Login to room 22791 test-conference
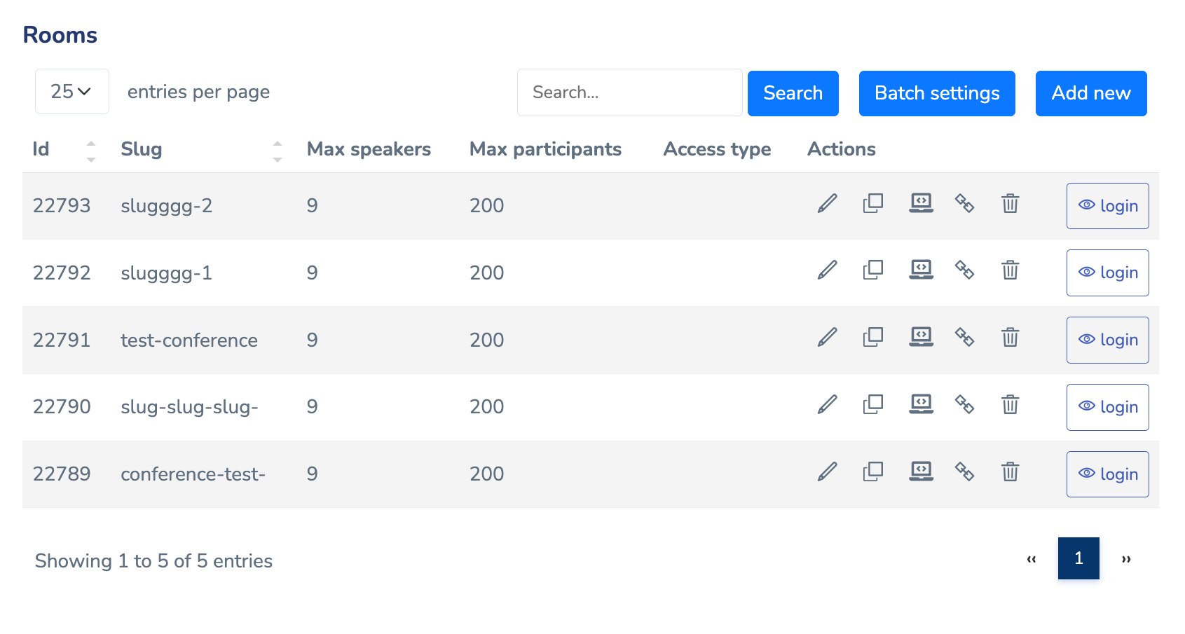 (x=1108, y=340)
